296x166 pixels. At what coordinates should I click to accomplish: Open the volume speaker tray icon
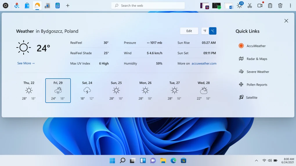[270, 161]
